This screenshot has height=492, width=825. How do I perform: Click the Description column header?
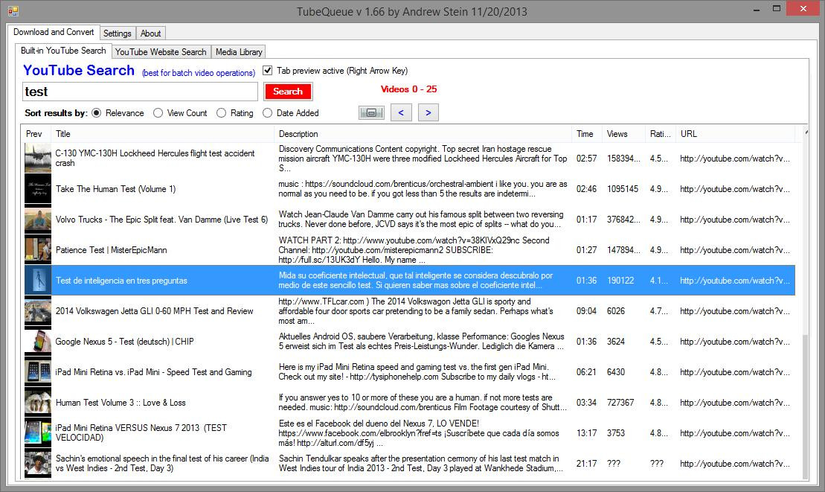click(x=423, y=134)
